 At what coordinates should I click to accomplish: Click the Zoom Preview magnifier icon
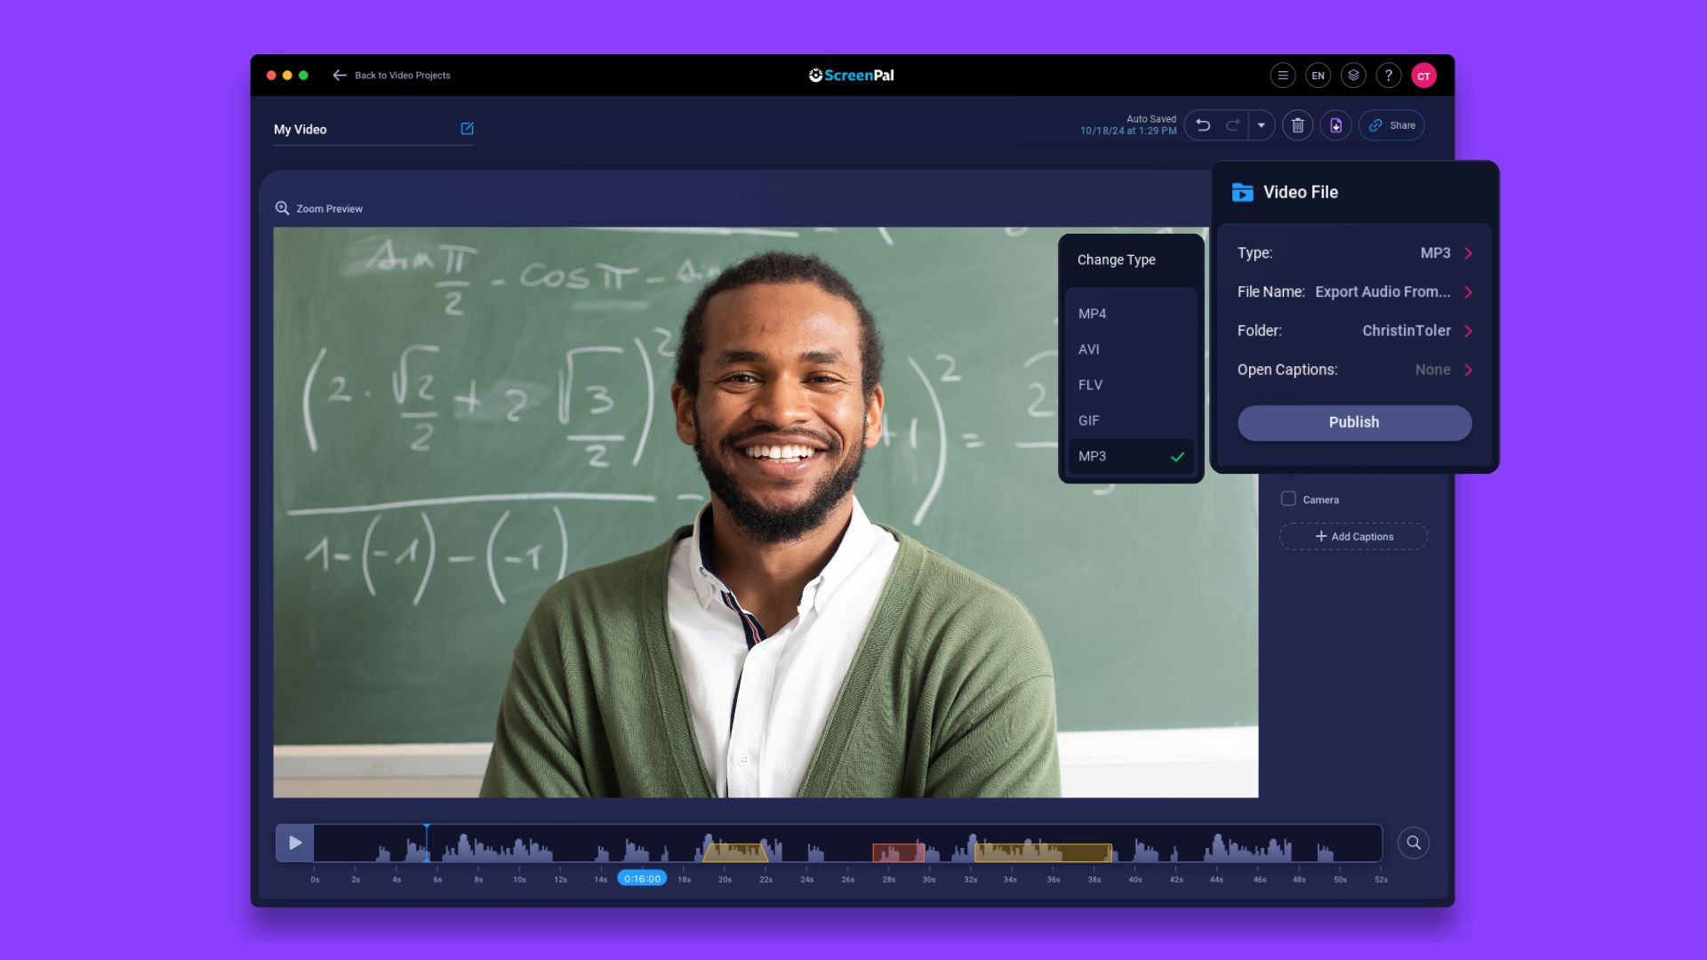[x=283, y=207]
